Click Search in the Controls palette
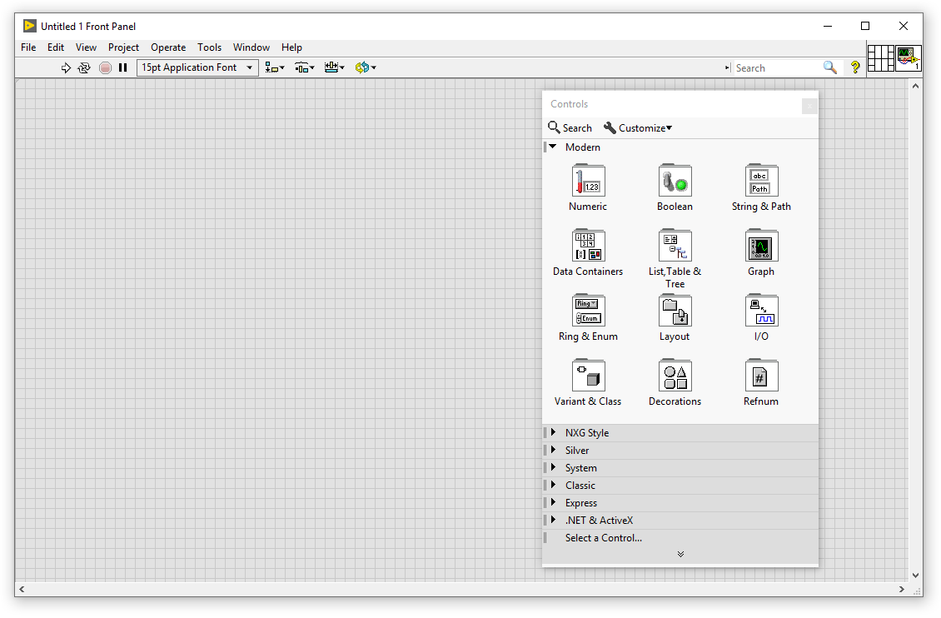941x618 pixels. pyautogui.click(x=570, y=127)
